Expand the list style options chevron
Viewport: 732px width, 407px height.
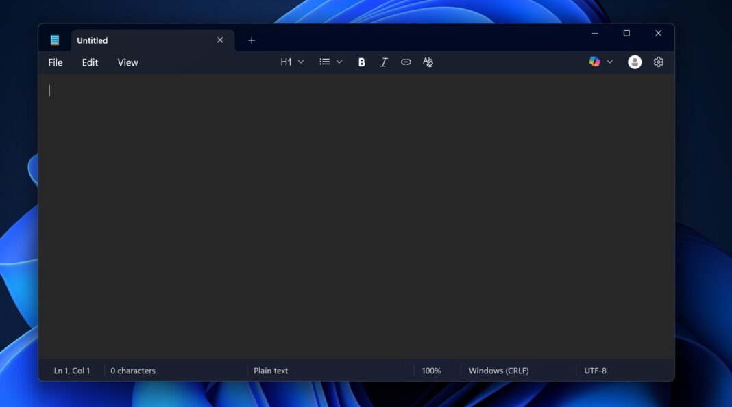coord(339,62)
